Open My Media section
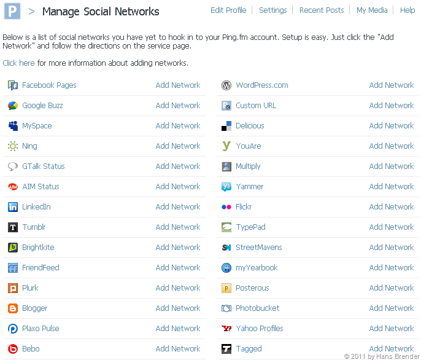 point(372,10)
